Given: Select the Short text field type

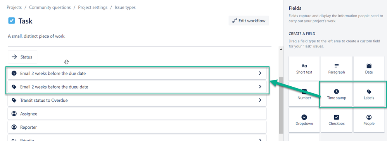Looking at the screenshot, I should (x=304, y=69).
